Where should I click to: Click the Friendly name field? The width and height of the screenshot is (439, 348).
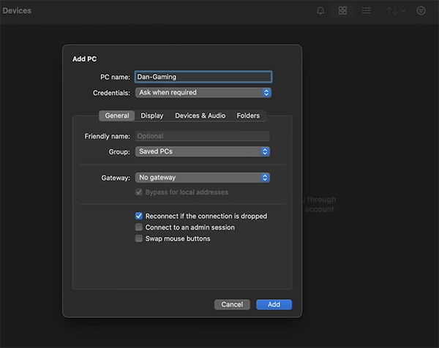[203, 136]
